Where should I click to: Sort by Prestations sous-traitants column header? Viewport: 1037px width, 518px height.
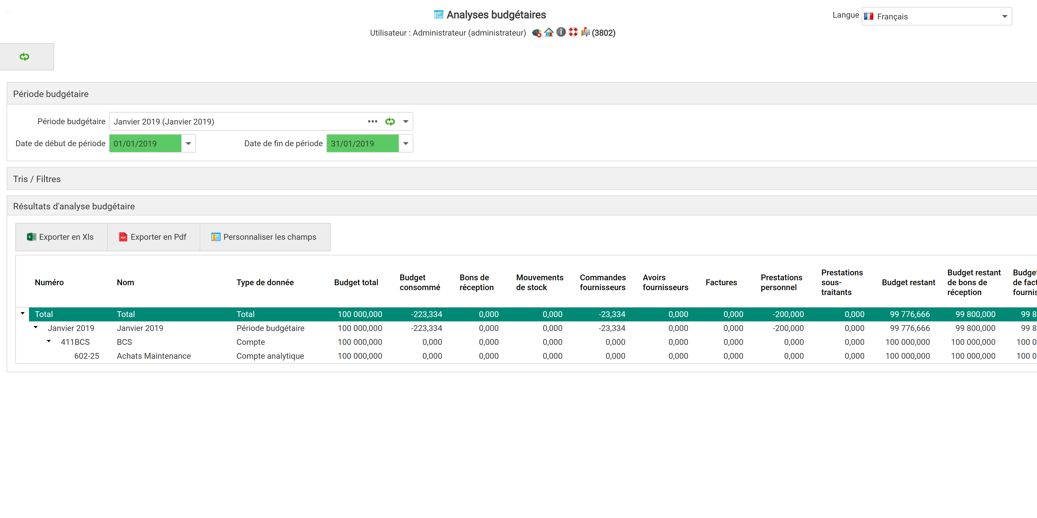click(842, 282)
